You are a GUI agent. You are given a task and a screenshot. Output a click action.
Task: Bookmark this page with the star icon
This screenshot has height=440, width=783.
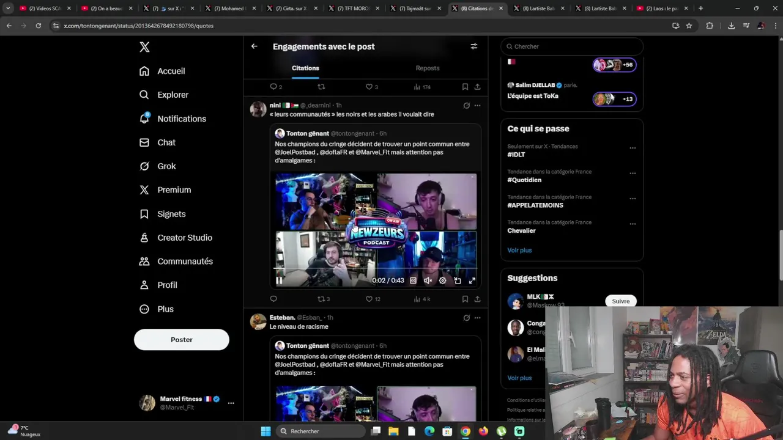tap(689, 26)
